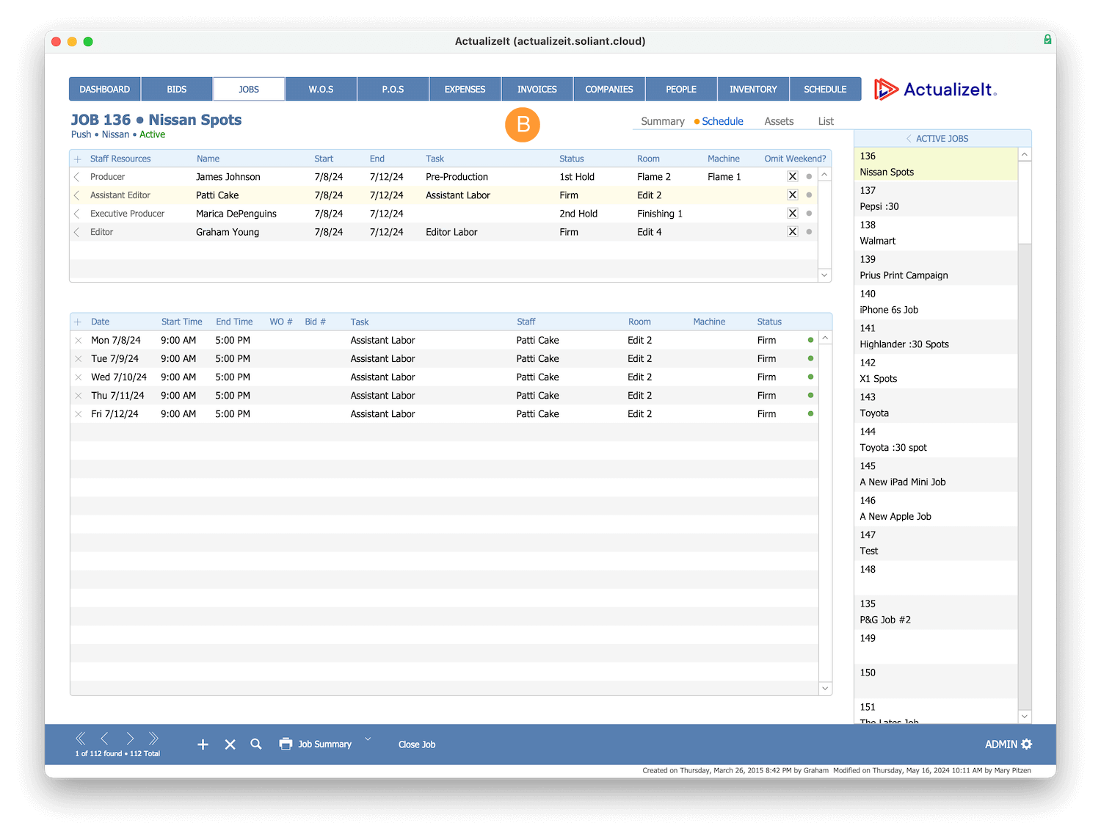
Task: Open ADMIN settings gear icon
Action: 1027,744
